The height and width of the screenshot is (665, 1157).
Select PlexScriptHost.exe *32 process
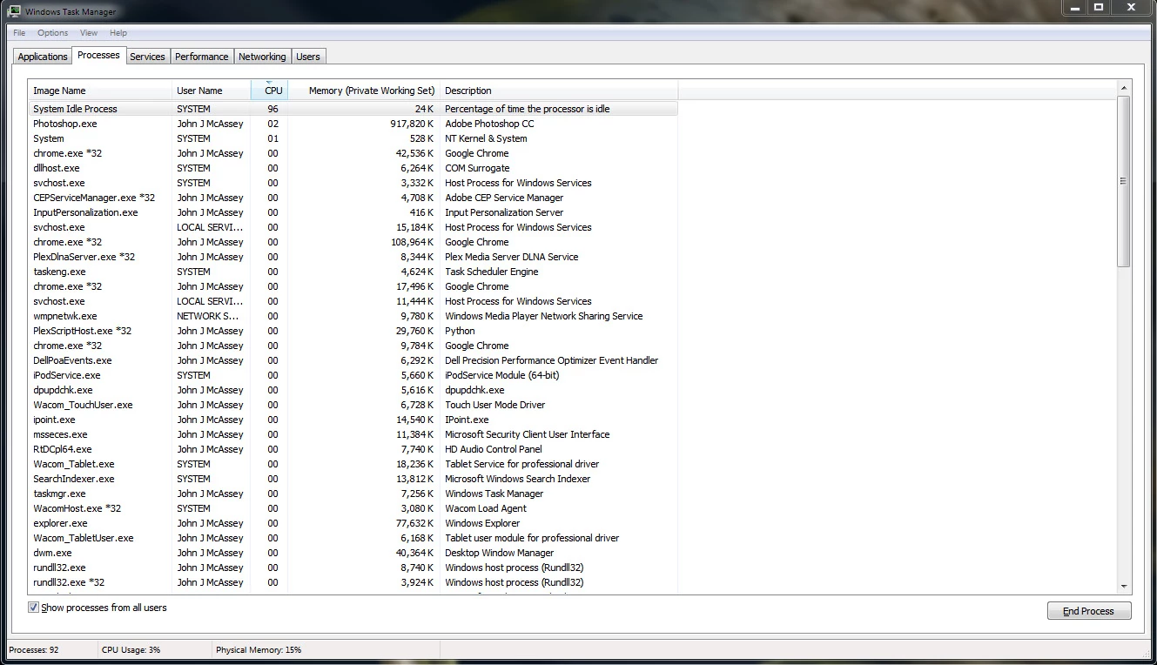(353, 331)
